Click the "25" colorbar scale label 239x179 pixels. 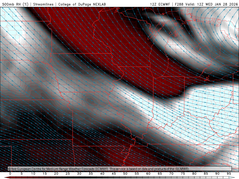click(68, 174)
